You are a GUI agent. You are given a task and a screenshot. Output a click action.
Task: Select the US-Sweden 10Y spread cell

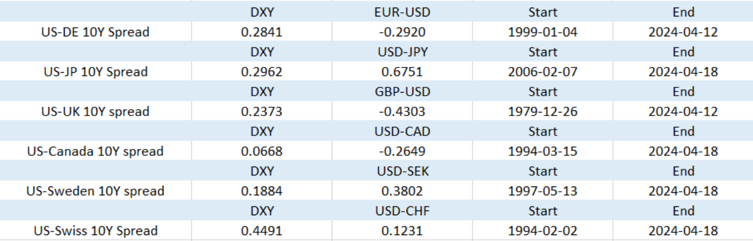coord(95,192)
